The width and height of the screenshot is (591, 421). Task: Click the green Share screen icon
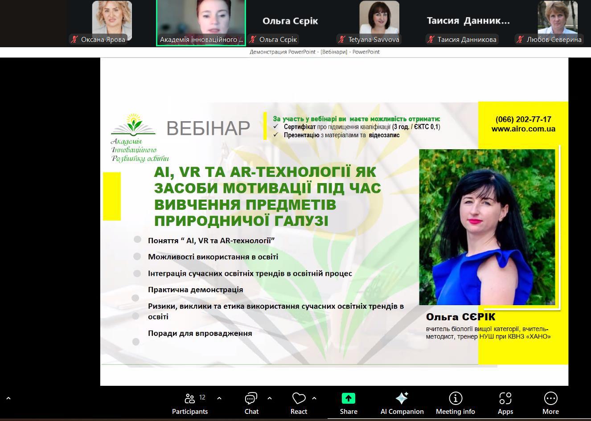click(x=348, y=398)
